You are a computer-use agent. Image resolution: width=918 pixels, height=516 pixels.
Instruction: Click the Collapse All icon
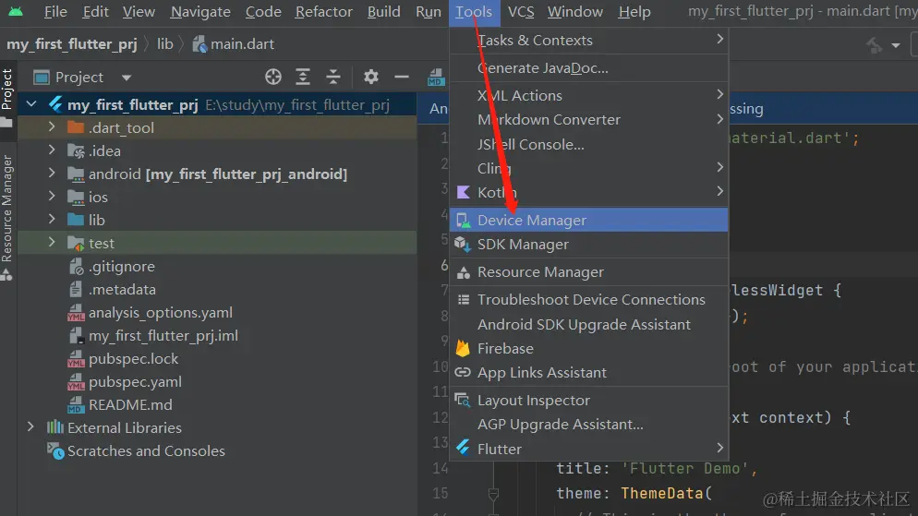coord(333,77)
